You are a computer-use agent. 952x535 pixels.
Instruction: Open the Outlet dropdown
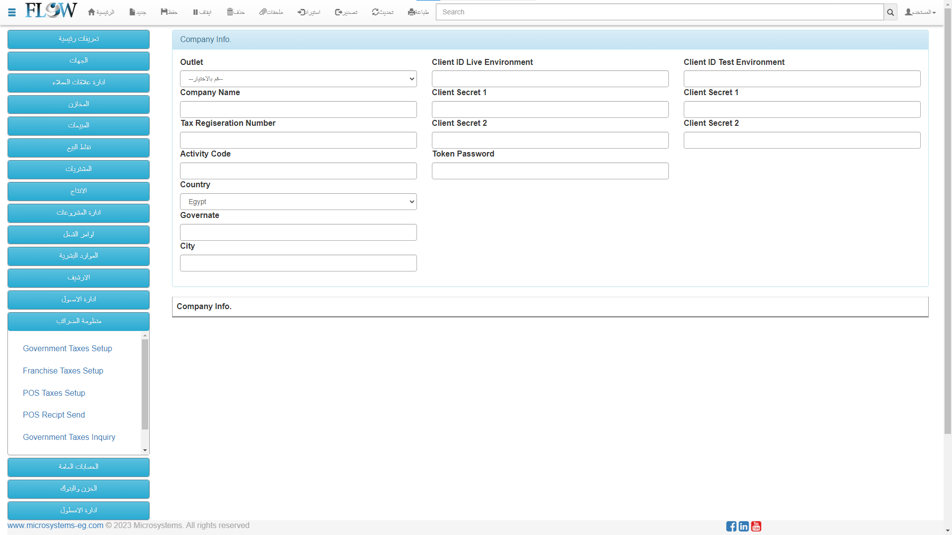tap(298, 79)
